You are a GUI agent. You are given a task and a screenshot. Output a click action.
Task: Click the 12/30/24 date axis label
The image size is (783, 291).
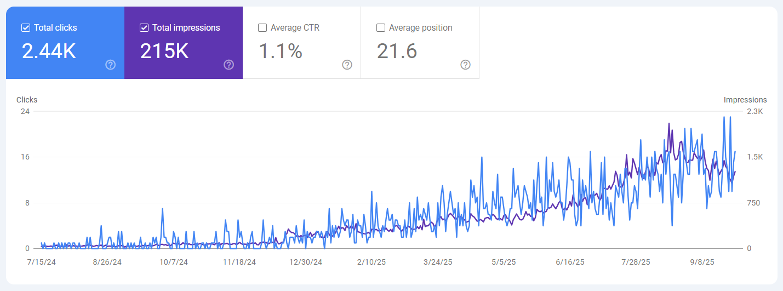[x=306, y=262]
